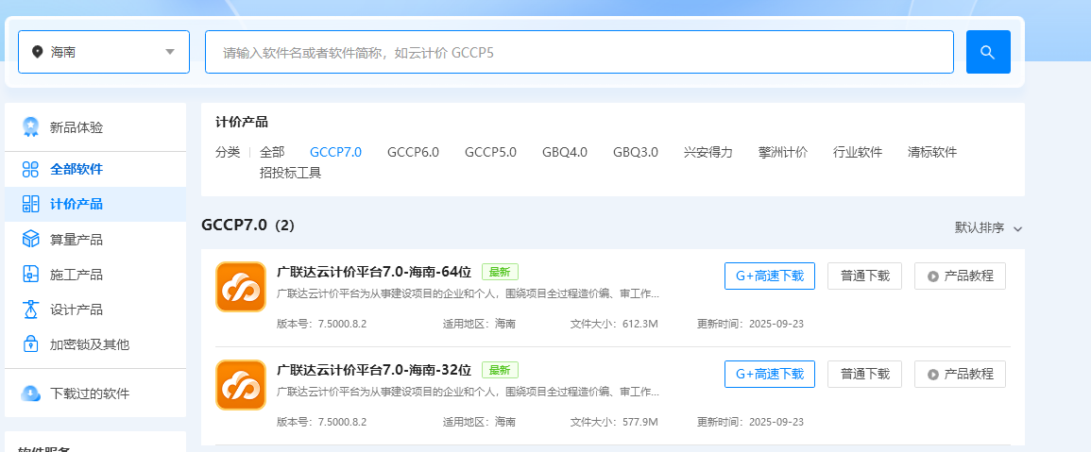Click the 最新 tag on the 64位 product
Screen dimensions: 1091x452
pyautogui.click(x=501, y=272)
